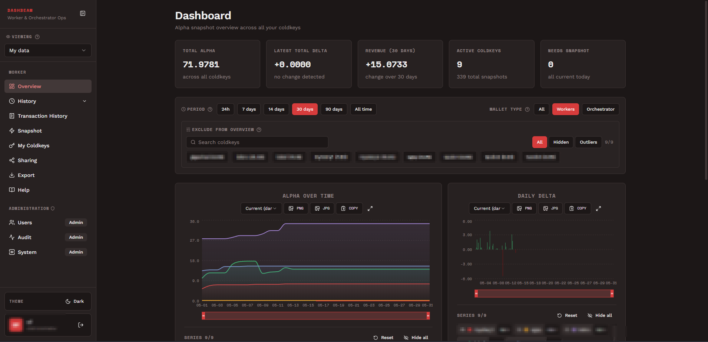Open the My data viewing dropdown

[x=48, y=50]
